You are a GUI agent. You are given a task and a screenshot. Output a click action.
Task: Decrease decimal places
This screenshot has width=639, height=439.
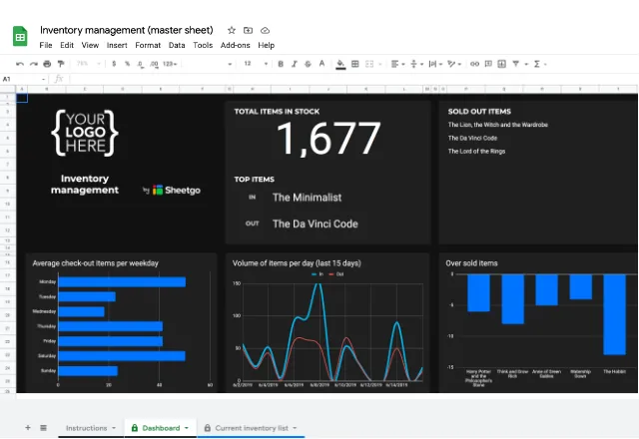click(140, 64)
